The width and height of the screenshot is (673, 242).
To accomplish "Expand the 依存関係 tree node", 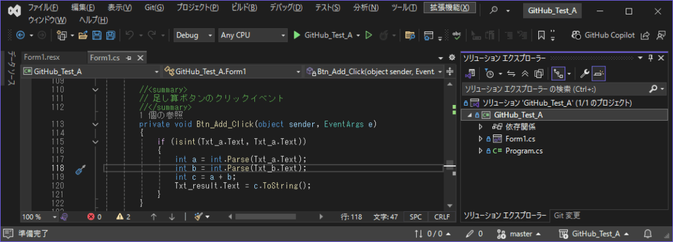I will pos(480,127).
